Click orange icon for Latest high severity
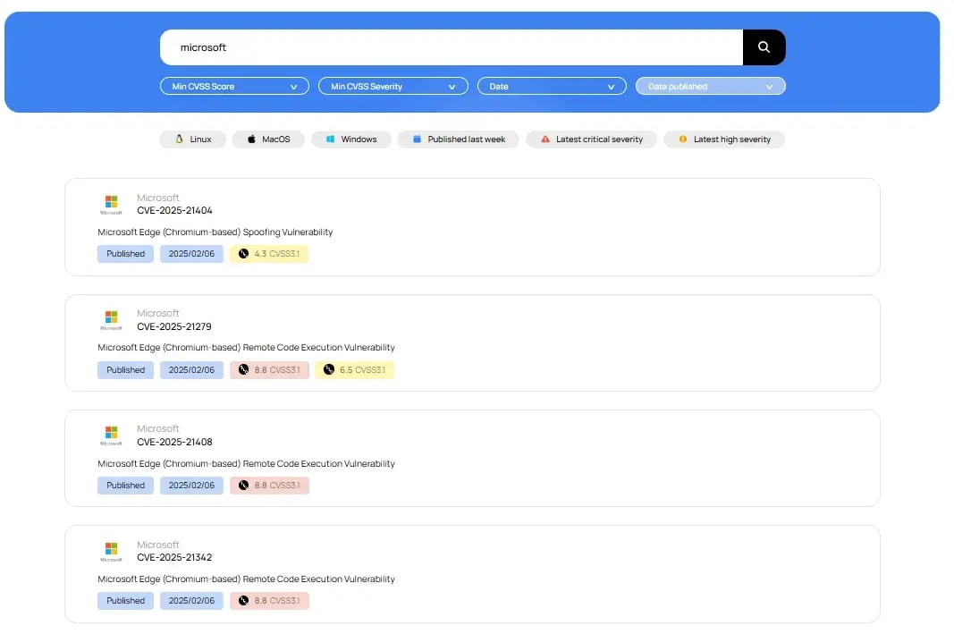The width and height of the screenshot is (954, 634). (683, 139)
